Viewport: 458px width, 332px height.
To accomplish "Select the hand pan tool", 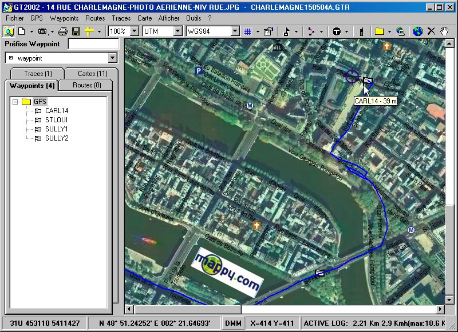I will (444, 31).
